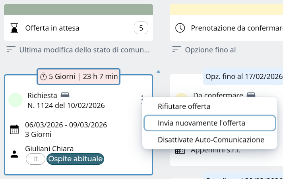Click the small up arrow between the columns
Image resolution: width=283 pixels, height=179 pixels.
point(159,72)
